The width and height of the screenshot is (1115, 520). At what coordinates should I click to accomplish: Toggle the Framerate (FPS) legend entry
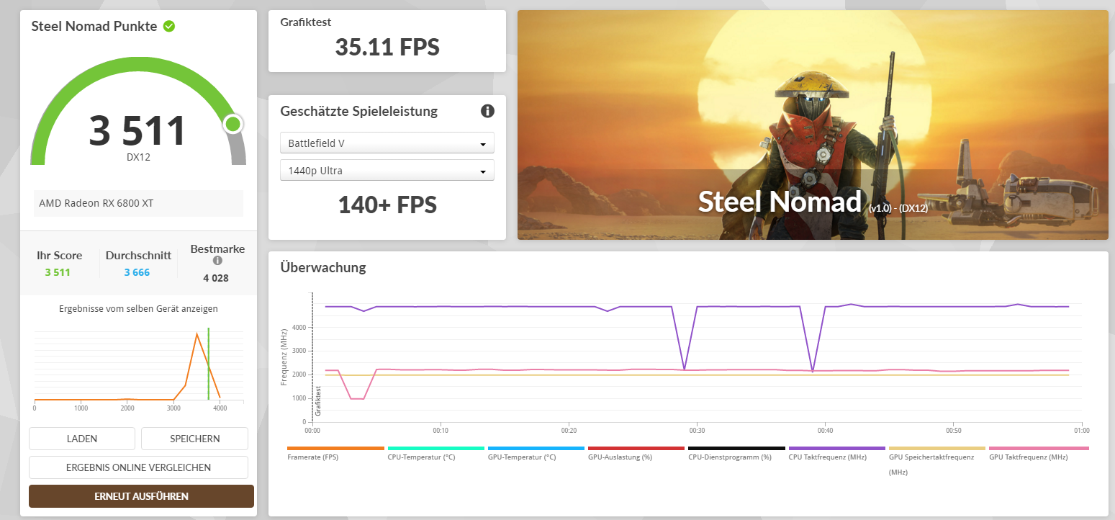tap(335, 452)
